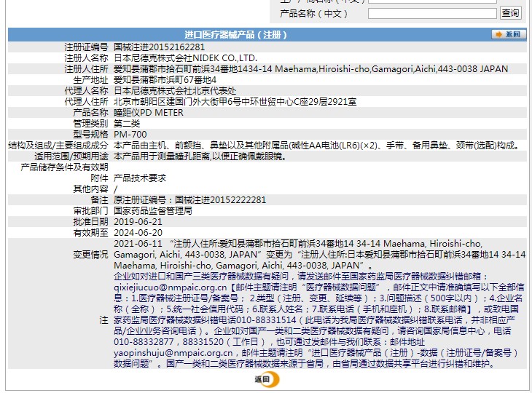This screenshot has width=532, height=393.
Task: Select production address 爱知县蒲郡市浜町67番地4
Action: coord(165,80)
